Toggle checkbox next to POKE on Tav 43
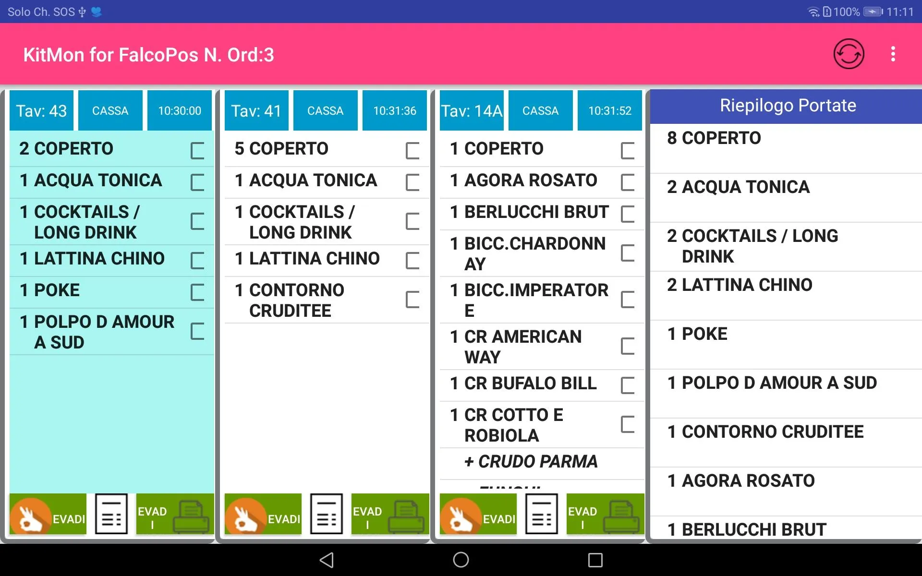The height and width of the screenshot is (576, 922). (x=198, y=289)
